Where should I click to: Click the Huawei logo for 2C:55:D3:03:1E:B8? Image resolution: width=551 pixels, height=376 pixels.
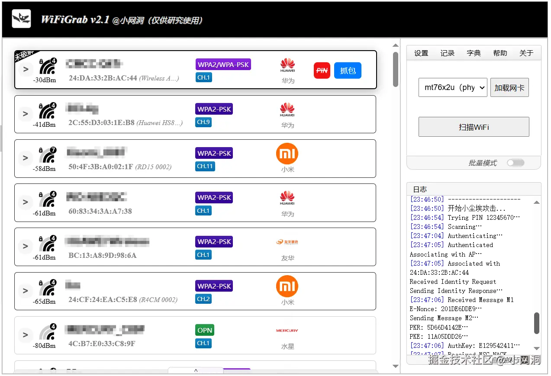pos(287,110)
